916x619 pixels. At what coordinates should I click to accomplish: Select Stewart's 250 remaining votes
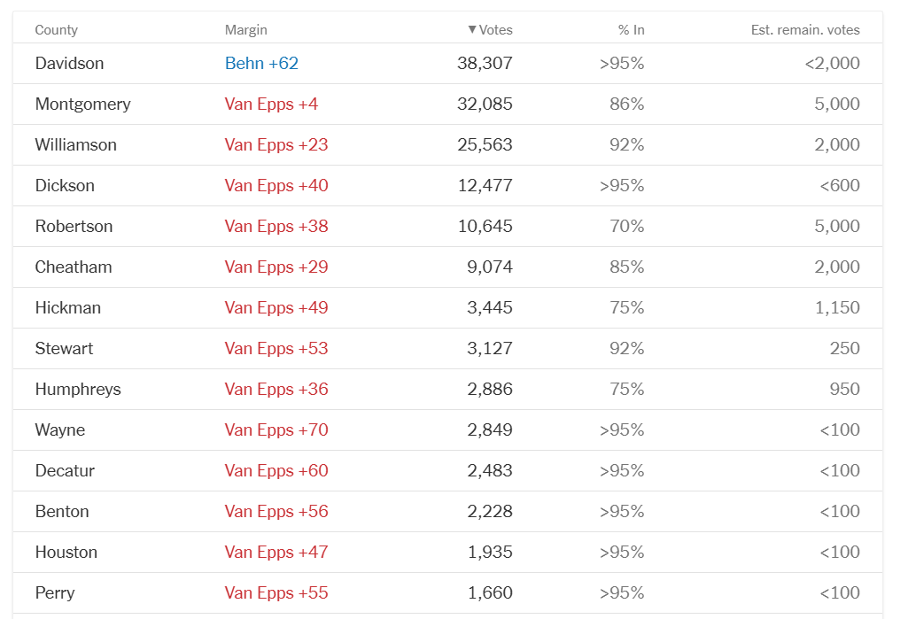[845, 349]
